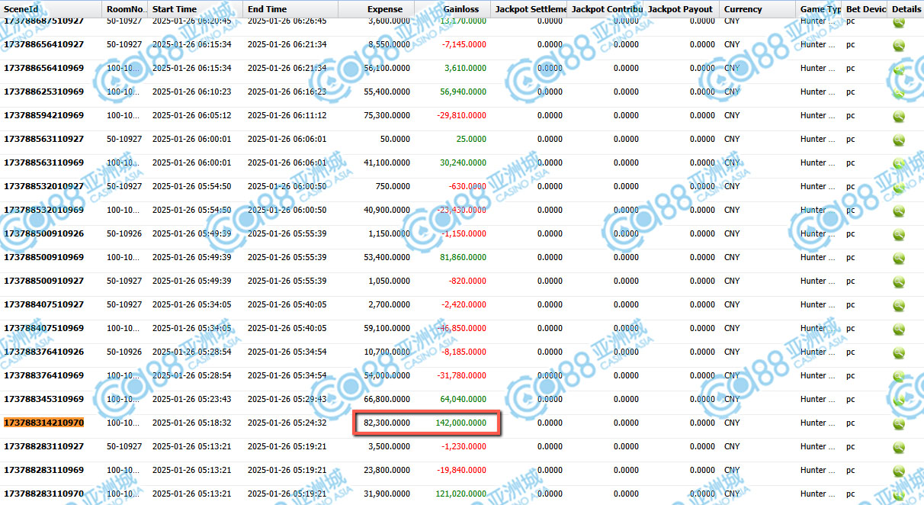The width and height of the screenshot is (924, 505).
Task: Click SceneId 173788376410926
Action: [x=44, y=352]
